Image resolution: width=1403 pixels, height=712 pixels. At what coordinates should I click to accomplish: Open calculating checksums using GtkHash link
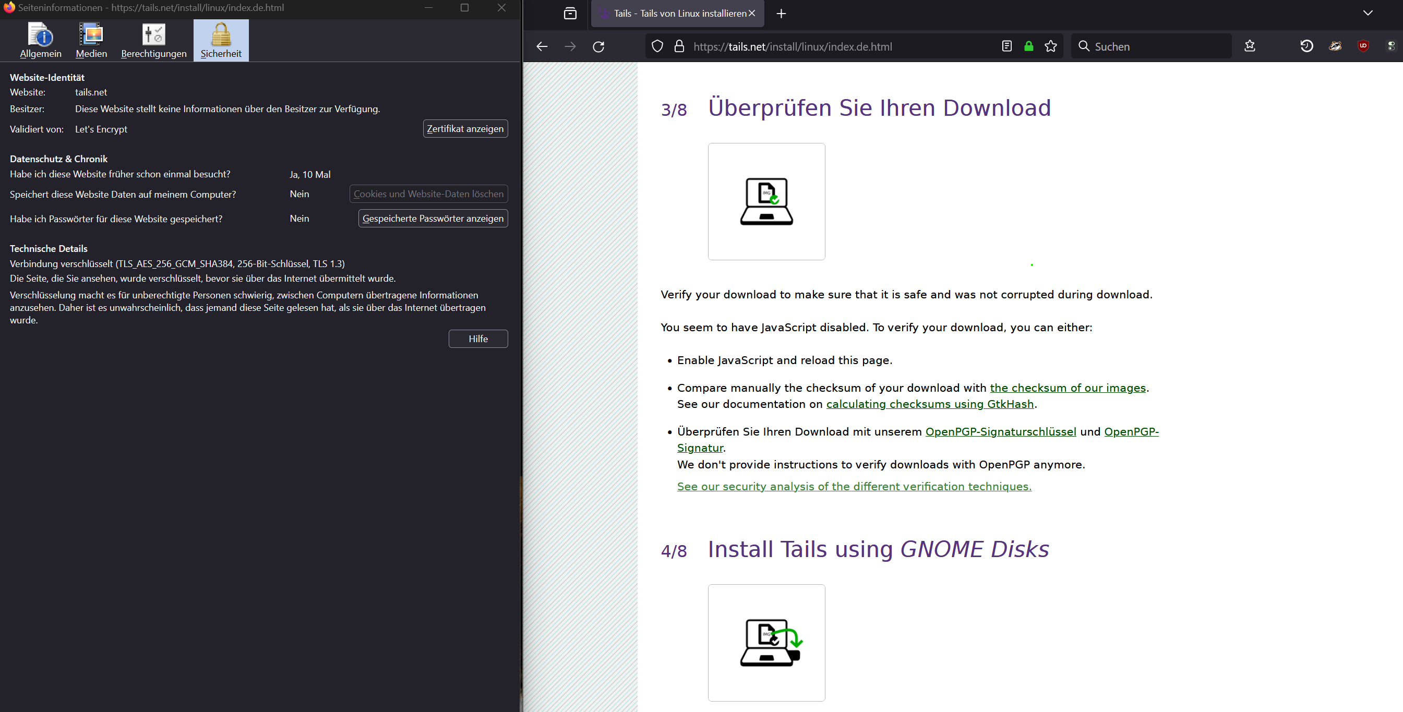[x=930, y=404]
